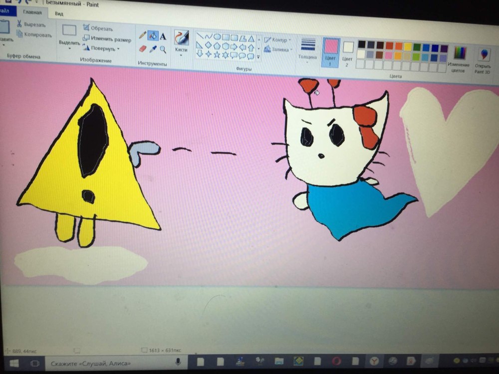
Task: Choose the Triangle shape
Action: [251, 39]
